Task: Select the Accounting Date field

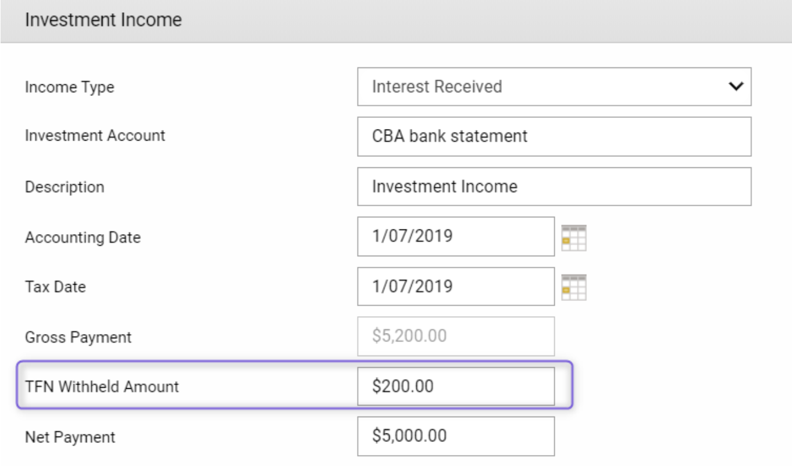Action: tap(456, 236)
